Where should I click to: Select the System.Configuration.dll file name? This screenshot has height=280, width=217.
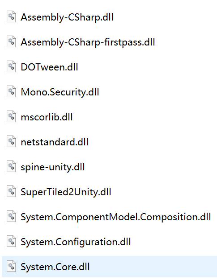click(x=76, y=243)
